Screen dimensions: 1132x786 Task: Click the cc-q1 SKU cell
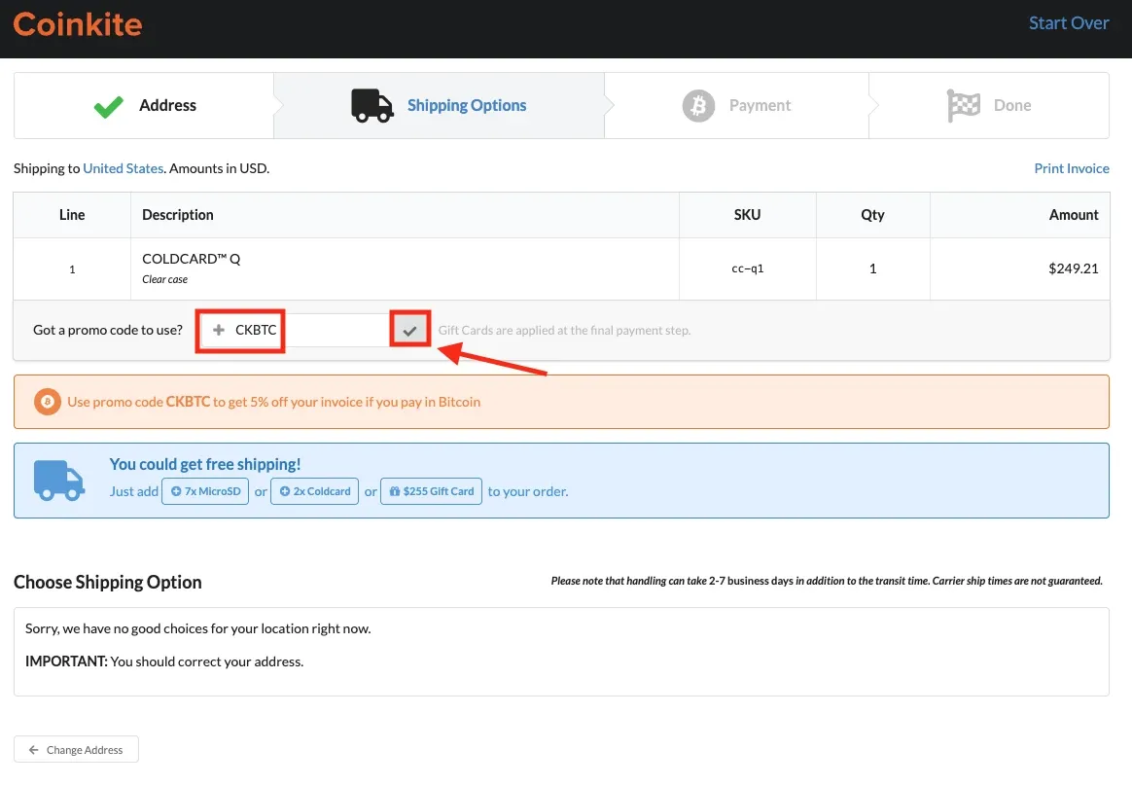tap(747, 268)
